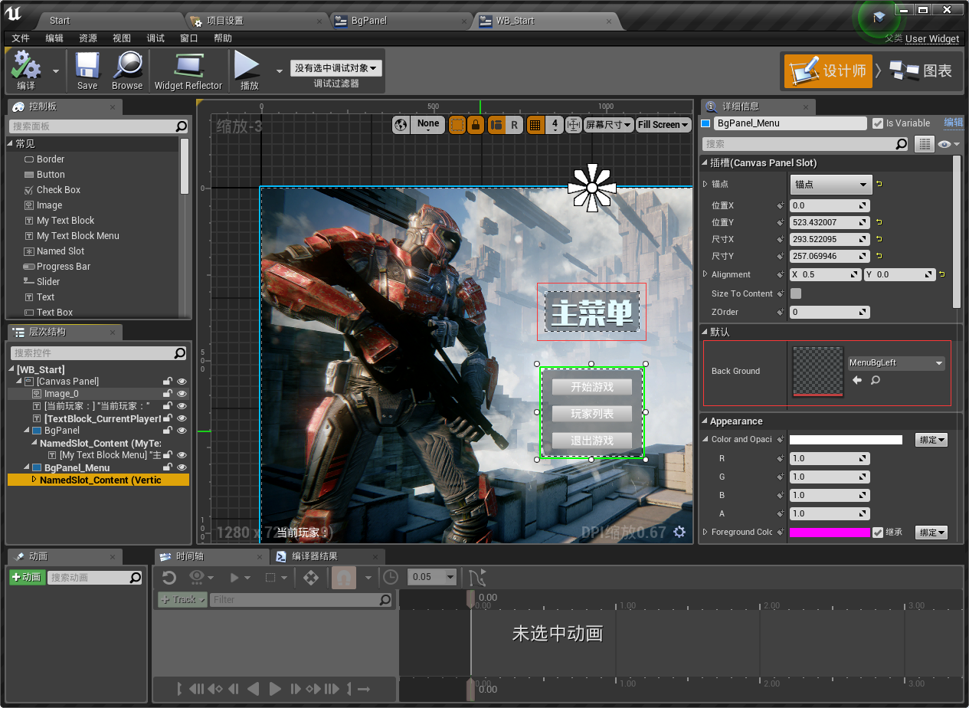Image resolution: width=969 pixels, height=708 pixels.
Task: Toggle grid snapping icon in designer
Action: [x=535, y=124]
